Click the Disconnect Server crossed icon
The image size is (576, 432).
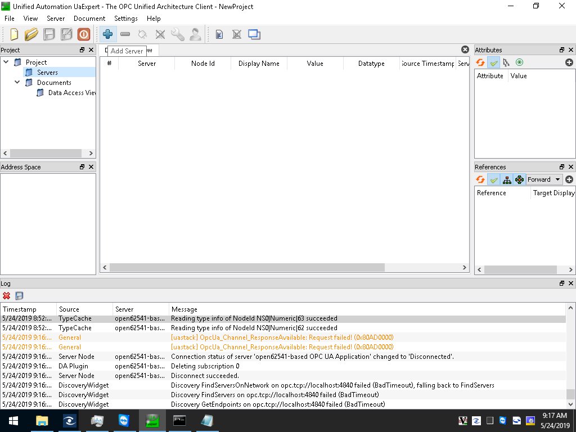[x=160, y=34]
